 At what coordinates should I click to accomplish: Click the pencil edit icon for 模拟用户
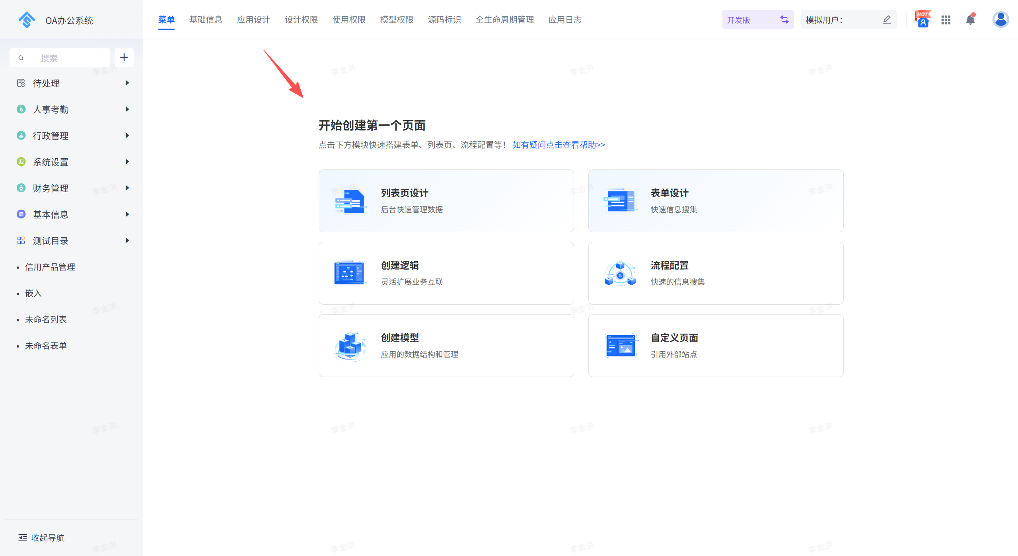tap(887, 19)
